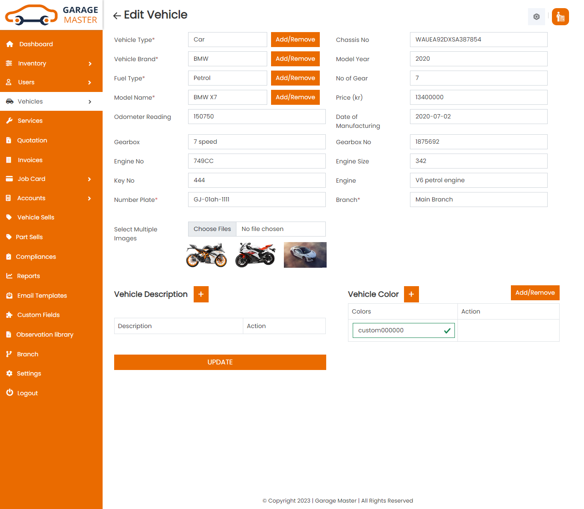Go to Observation library menu item

click(45, 334)
